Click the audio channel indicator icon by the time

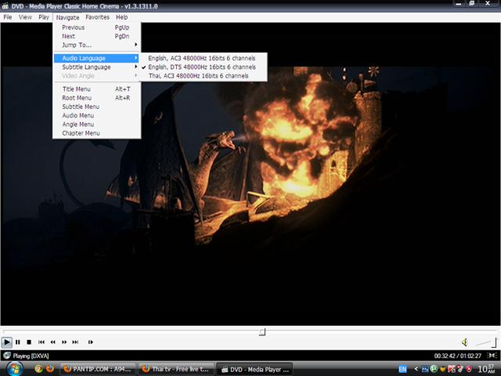(492, 356)
